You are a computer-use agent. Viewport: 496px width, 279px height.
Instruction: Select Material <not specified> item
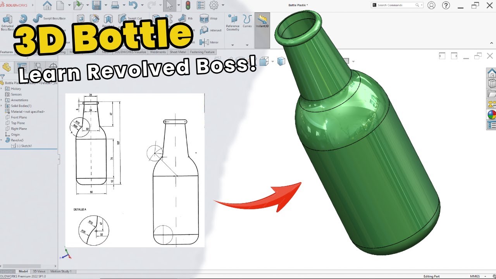click(x=25, y=112)
